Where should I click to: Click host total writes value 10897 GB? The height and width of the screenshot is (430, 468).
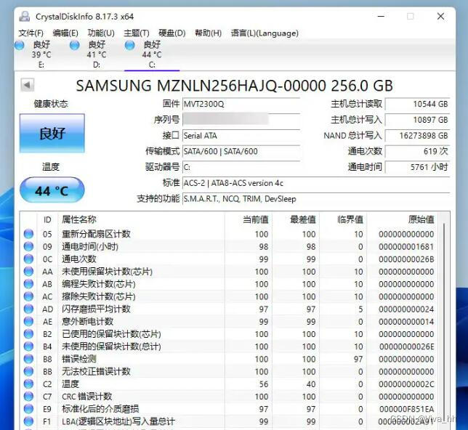[417, 120]
